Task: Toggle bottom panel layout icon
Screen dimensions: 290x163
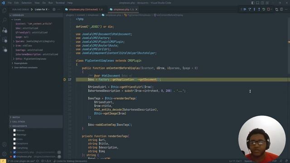Action: [x=258, y=3]
